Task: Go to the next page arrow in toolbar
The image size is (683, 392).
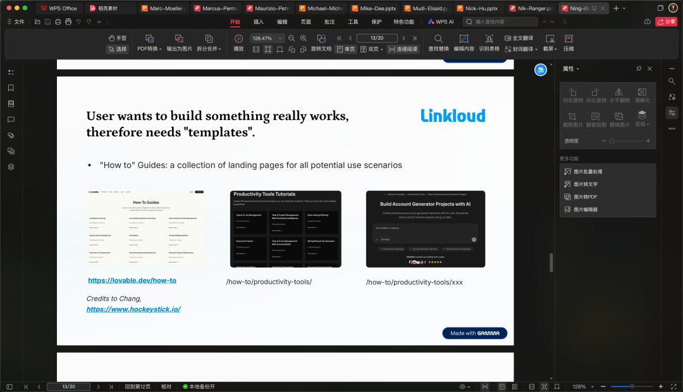Action: pos(403,39)
